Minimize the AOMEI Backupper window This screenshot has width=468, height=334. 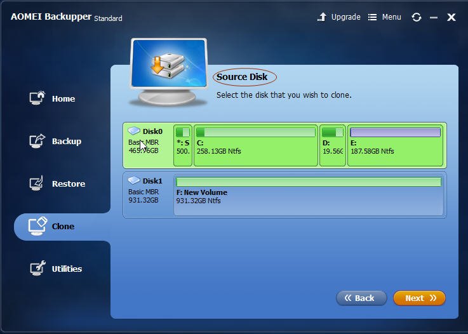point(434,18)
